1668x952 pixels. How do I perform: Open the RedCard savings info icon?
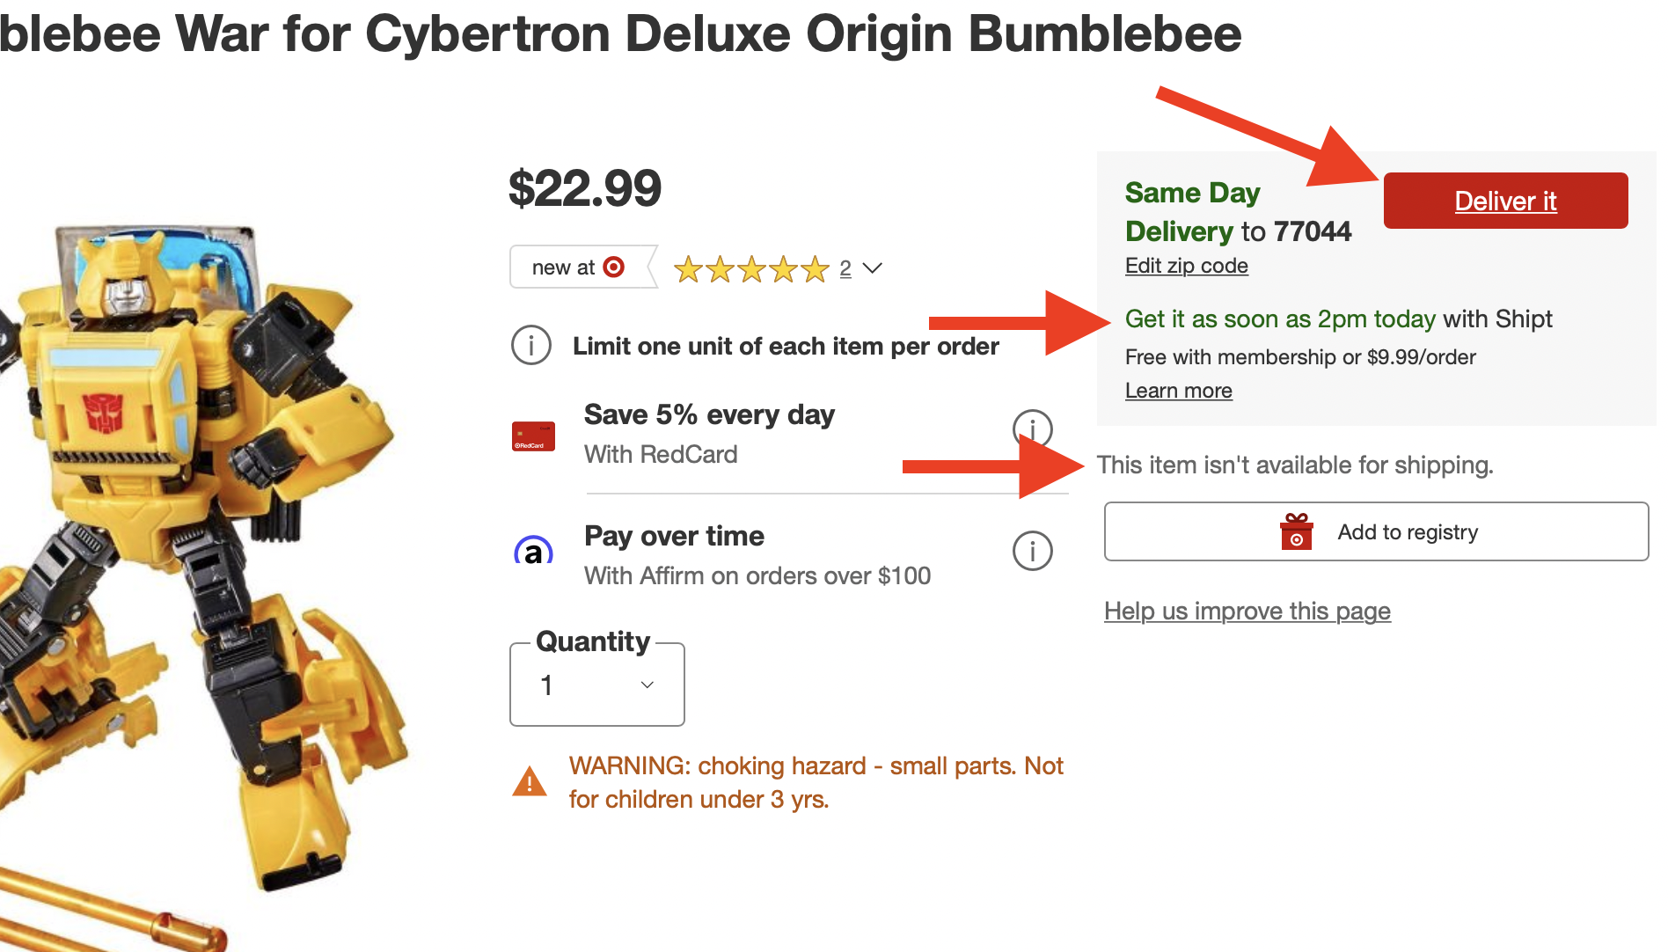click(1032, 428)
